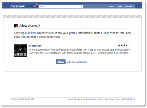147x108 pixels.
Task: Open English (US) language link
Action: pyautogui.click(x=29, y=99)
